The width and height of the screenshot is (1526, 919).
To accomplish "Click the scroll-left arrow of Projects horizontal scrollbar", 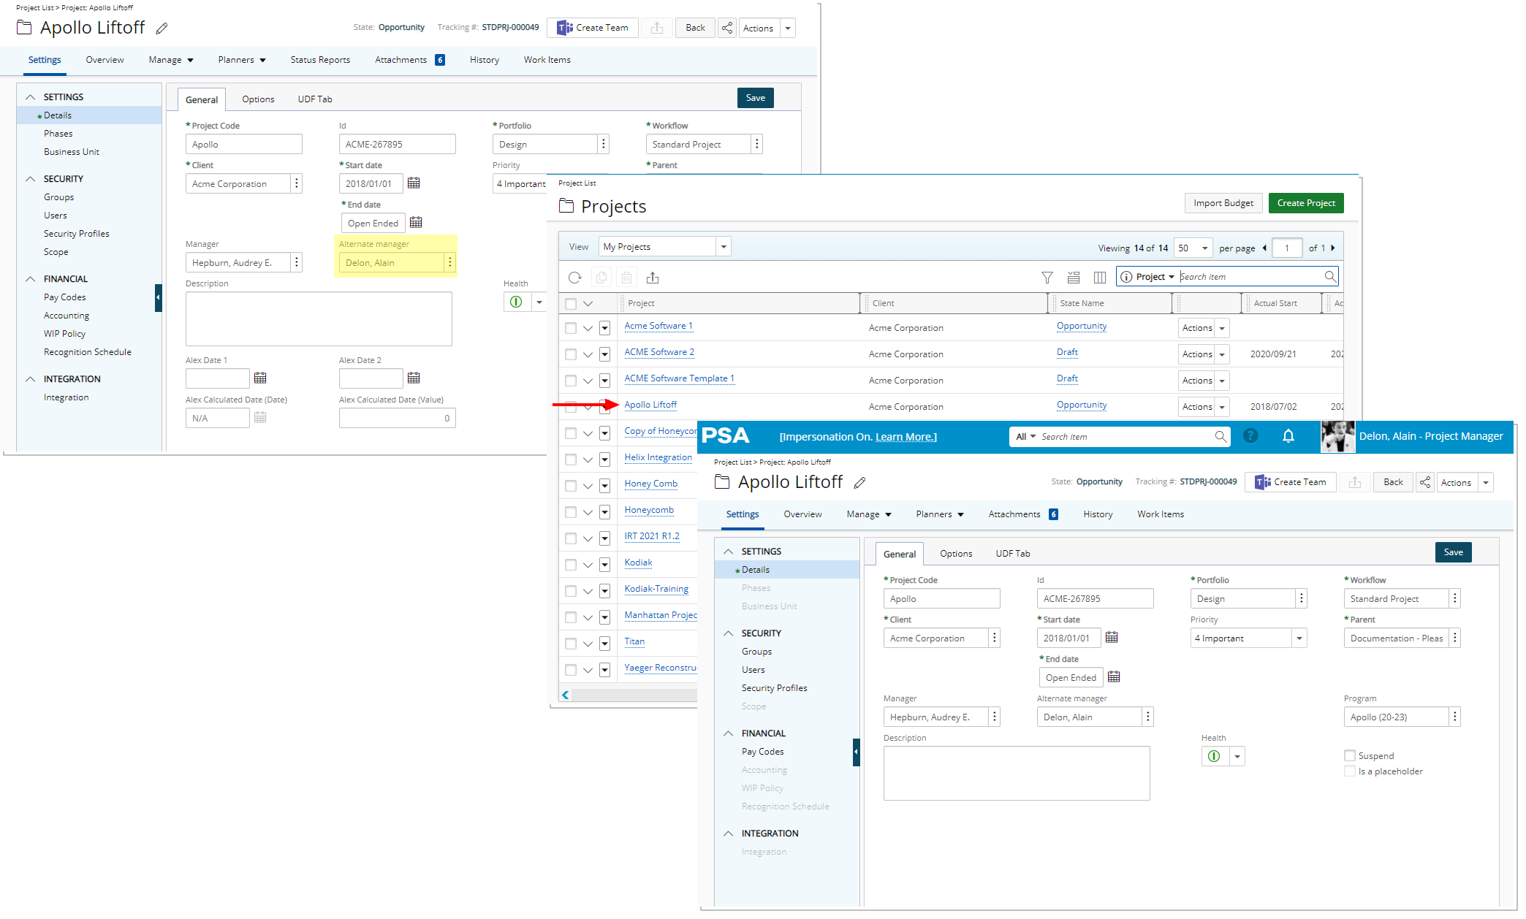I will (565, 695).
